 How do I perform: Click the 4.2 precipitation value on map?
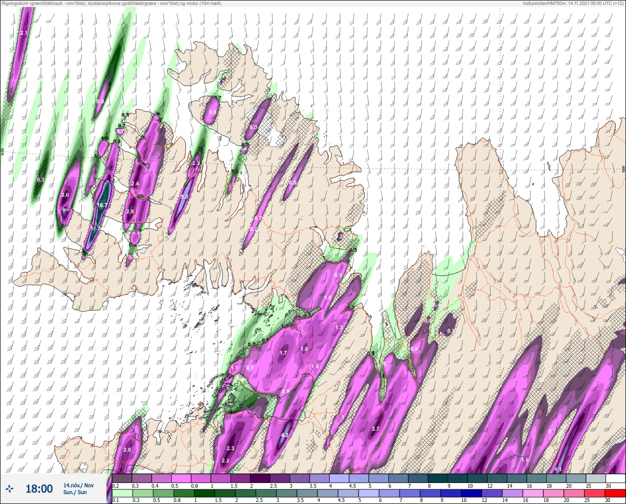[286, 435]
